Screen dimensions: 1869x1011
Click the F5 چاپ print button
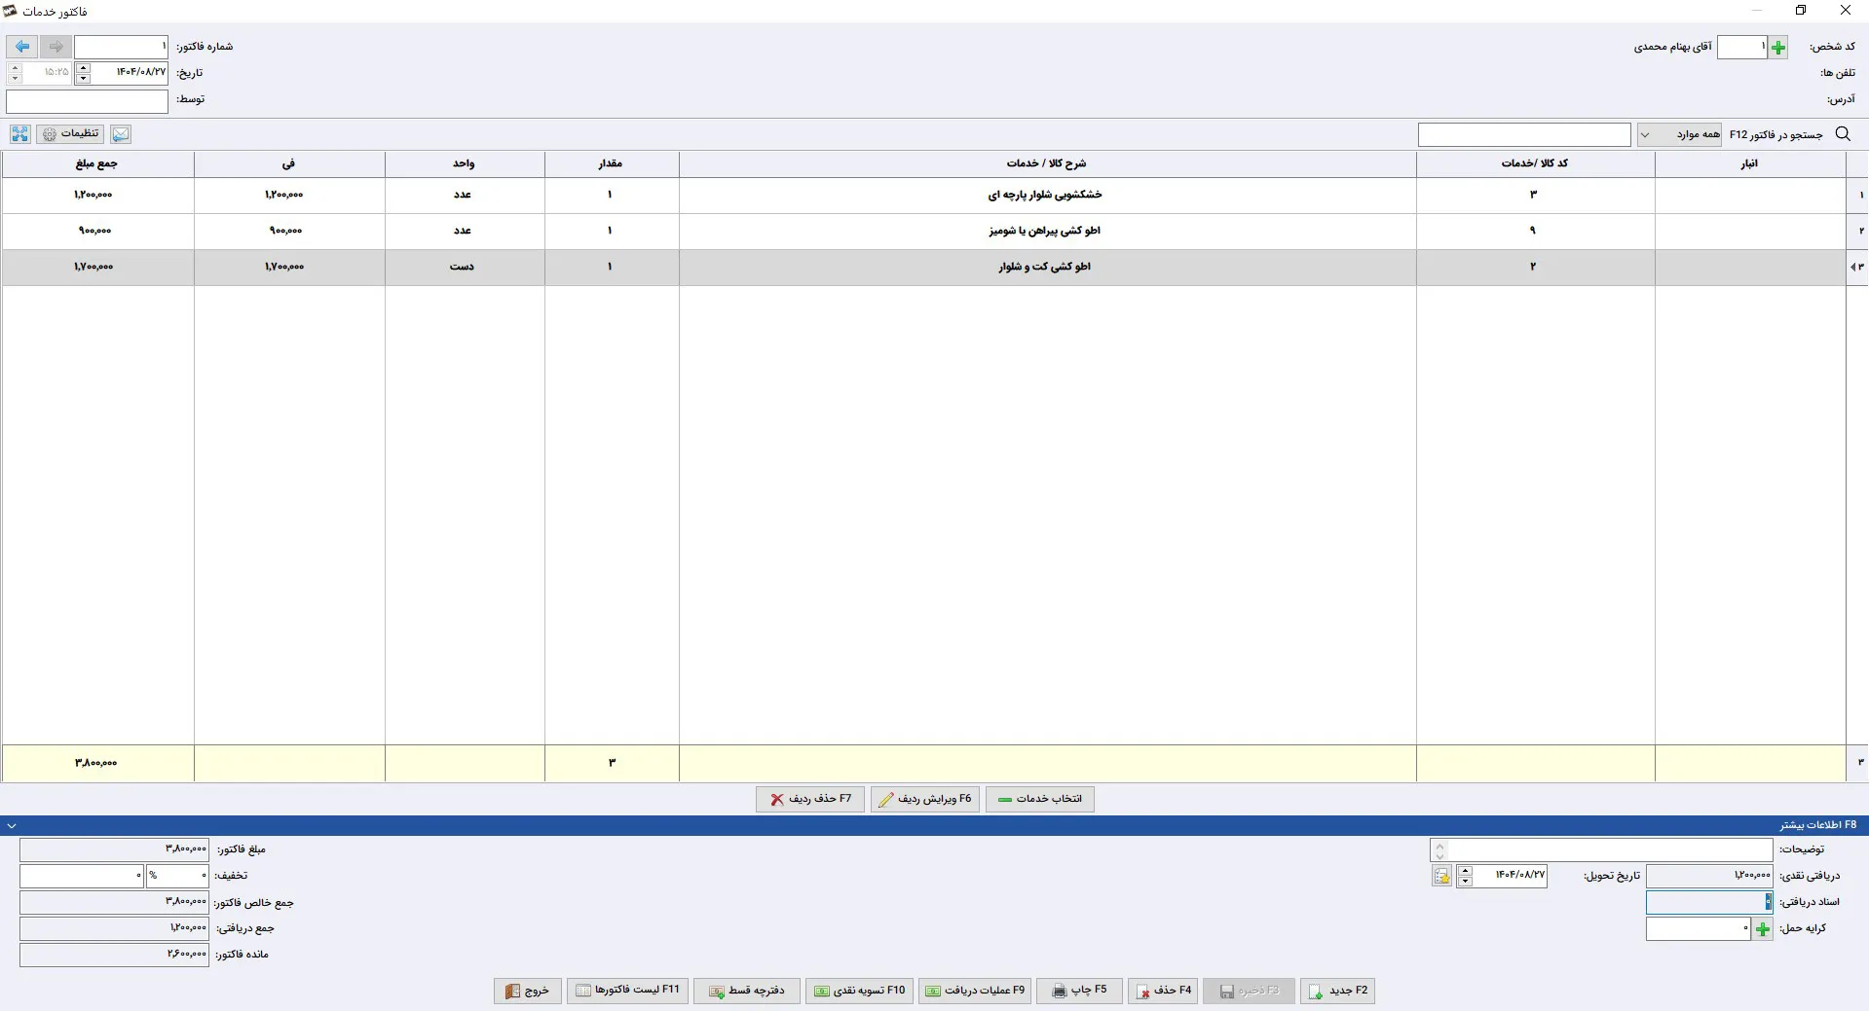(1079, 991)
